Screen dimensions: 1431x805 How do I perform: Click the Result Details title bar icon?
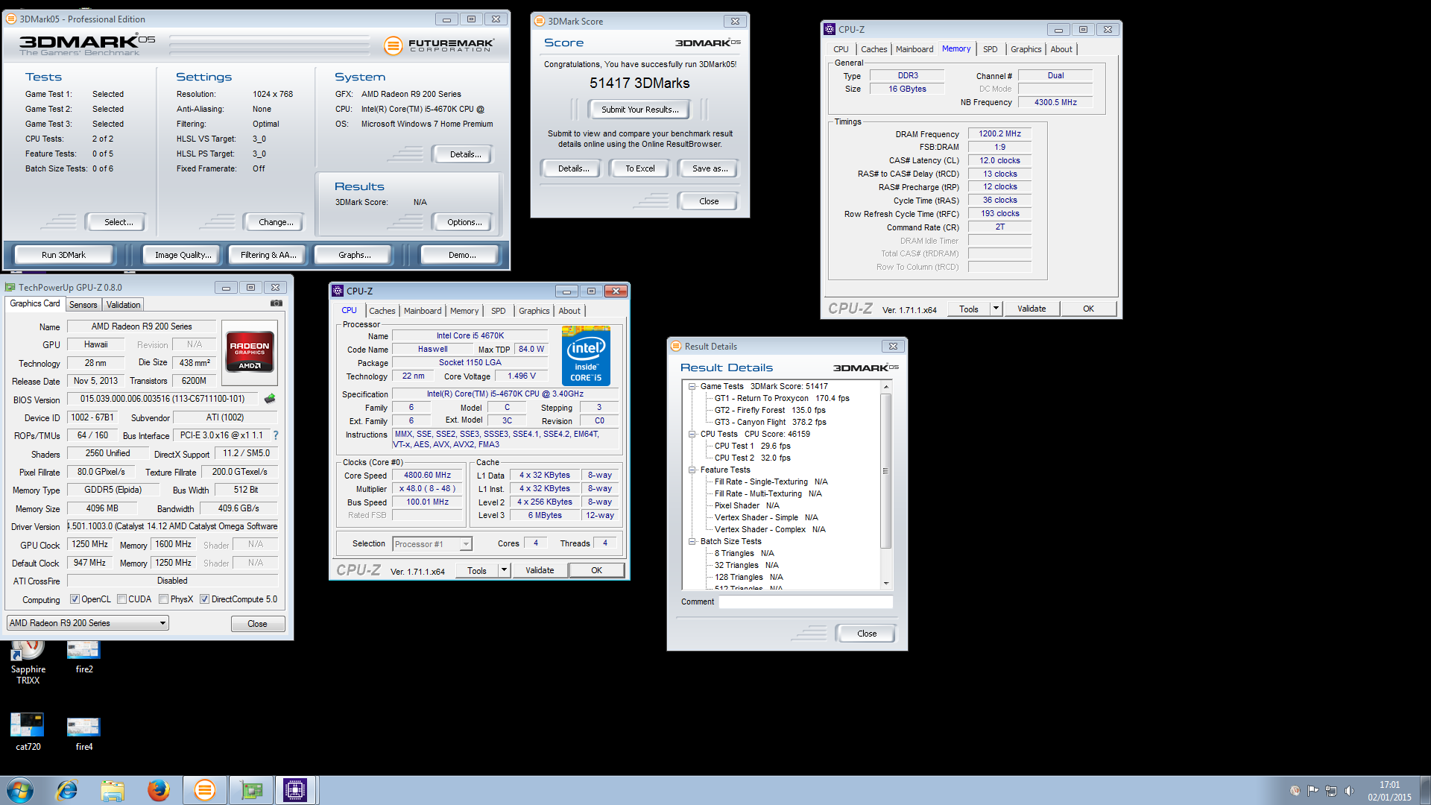tap(676, 346)
